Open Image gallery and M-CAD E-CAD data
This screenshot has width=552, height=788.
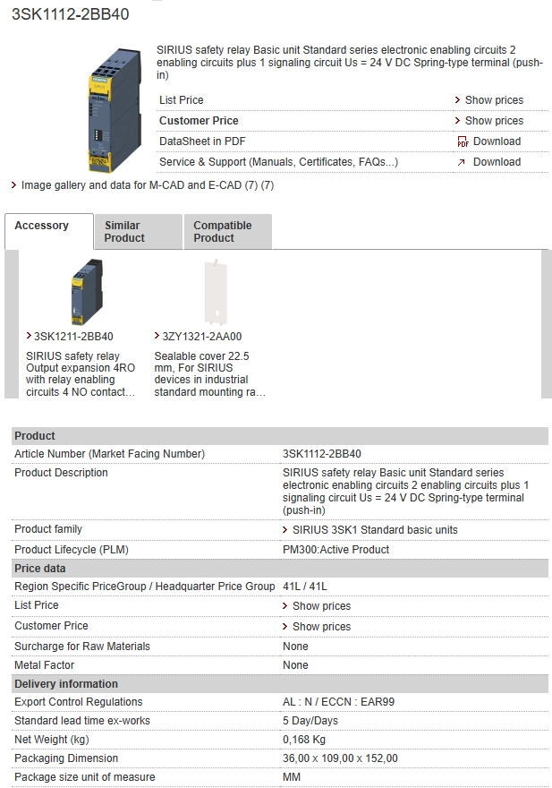(147, 185)
